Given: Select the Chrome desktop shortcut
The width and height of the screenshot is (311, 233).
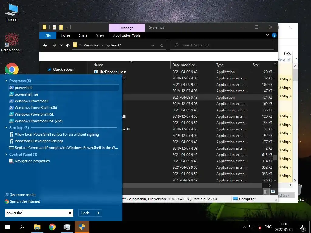Looking at the screenshot, I should pos(12,69).
